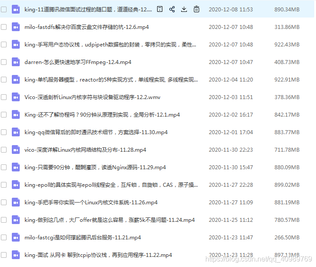316x267 pixels.
Task: Check box for king-面试 tcpip 11.22.mp4
Action: click(4, 255)
